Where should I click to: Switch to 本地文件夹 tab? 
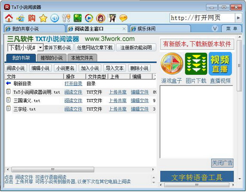click(82, 58)
